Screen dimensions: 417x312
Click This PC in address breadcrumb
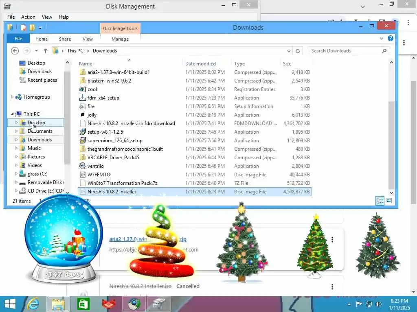tap(75, 51)
